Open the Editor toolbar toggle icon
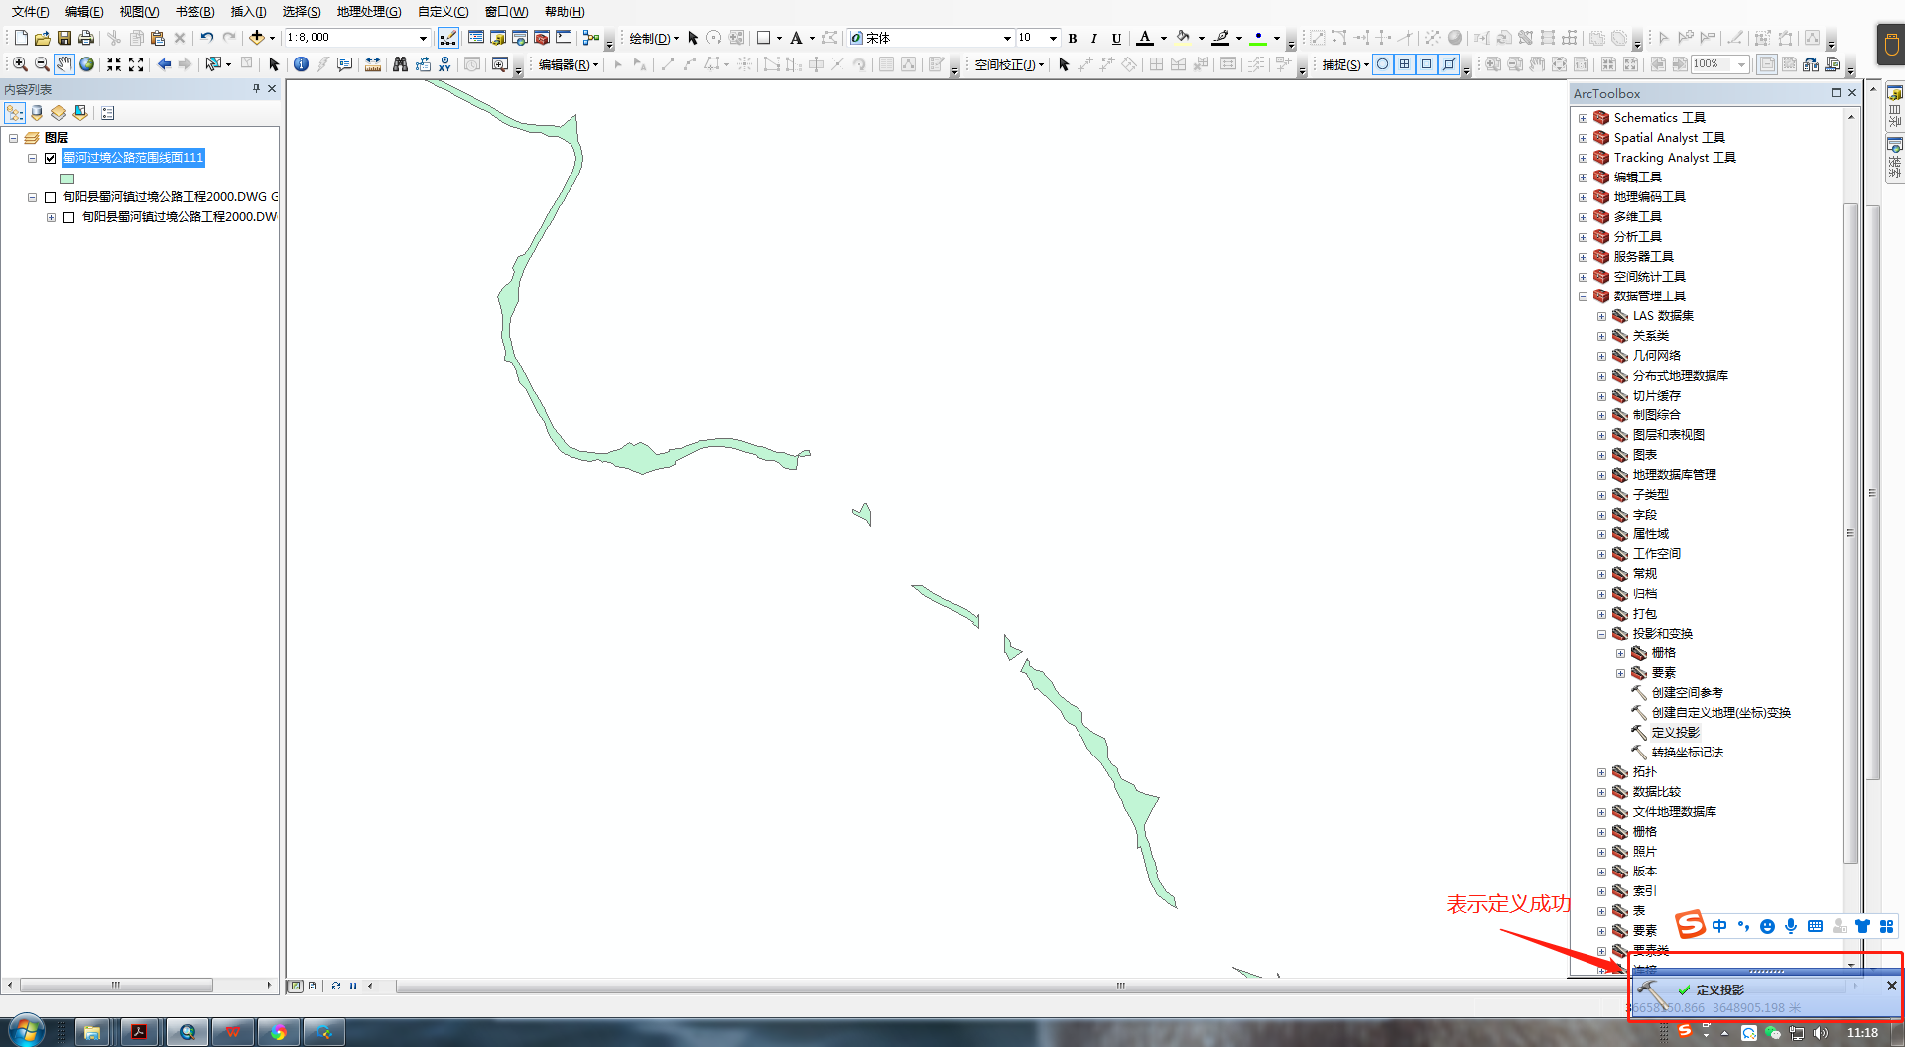The height and width of the screenshot is (1047, 1905). click(x=448, y=38)
